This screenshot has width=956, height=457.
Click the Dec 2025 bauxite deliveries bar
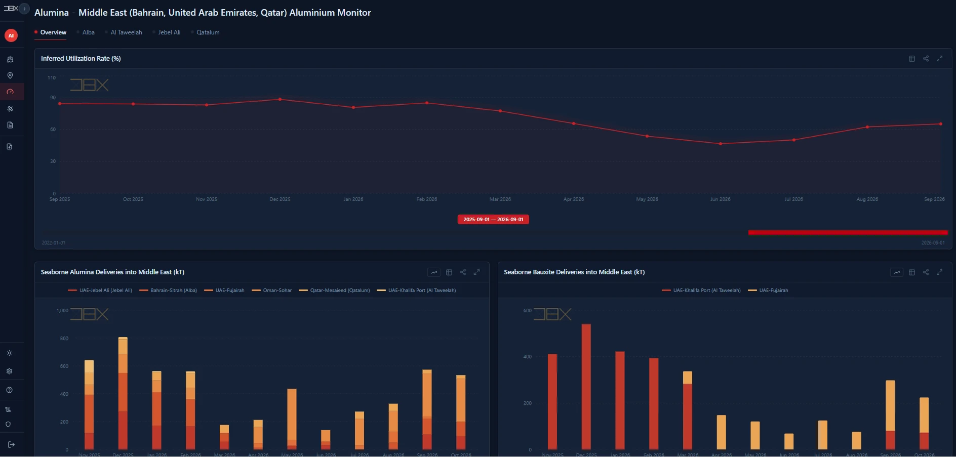pyautogui.click(x=586, y=387)
